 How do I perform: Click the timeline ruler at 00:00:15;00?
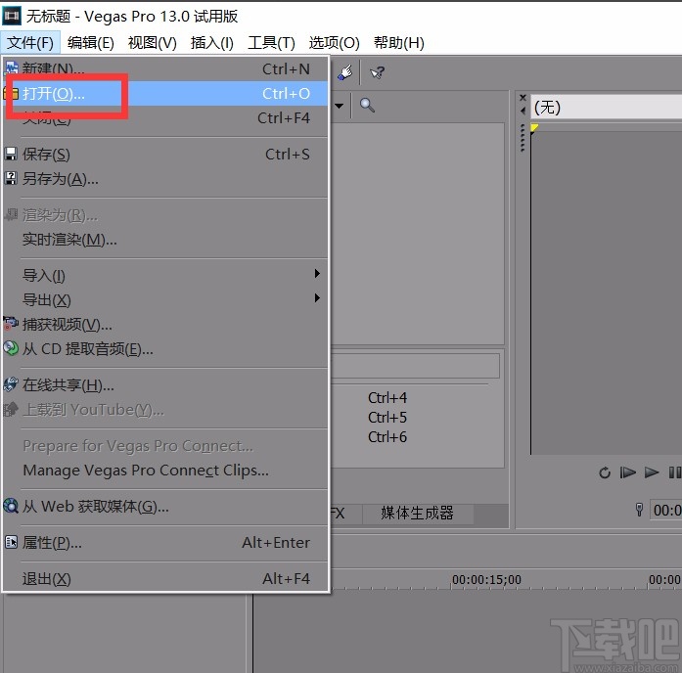click(486, 579)
